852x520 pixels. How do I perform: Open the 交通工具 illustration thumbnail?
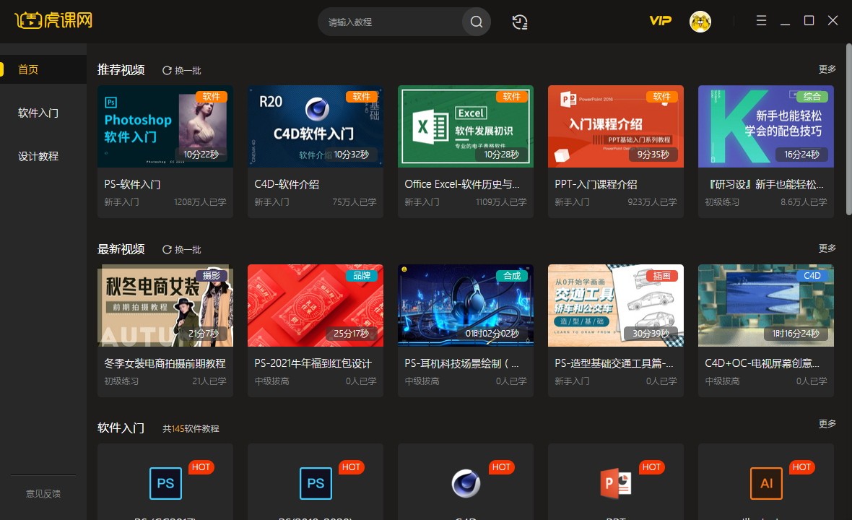coord(616,305)
